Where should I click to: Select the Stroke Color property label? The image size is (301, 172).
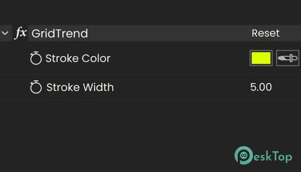tap(78, 59)
